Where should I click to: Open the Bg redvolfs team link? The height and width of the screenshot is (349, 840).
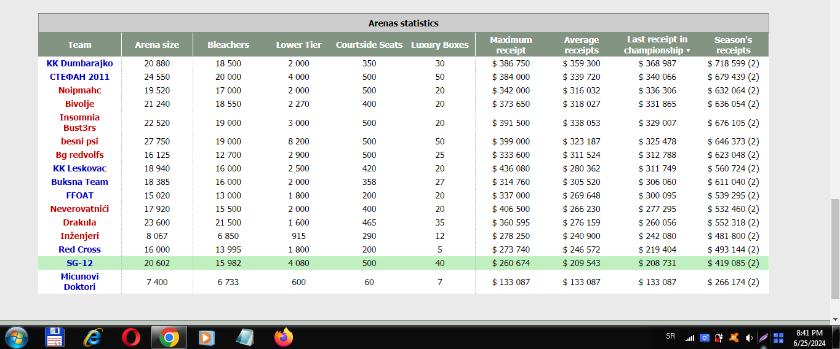(x=79, y=155)
